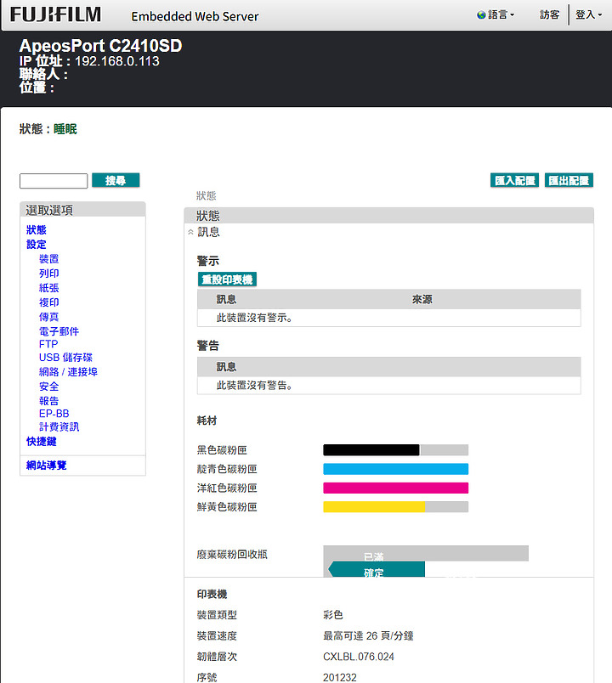612x683 pixels.
Task: Open the 網路 / 連接埠 link
Action: click(69, 371)
